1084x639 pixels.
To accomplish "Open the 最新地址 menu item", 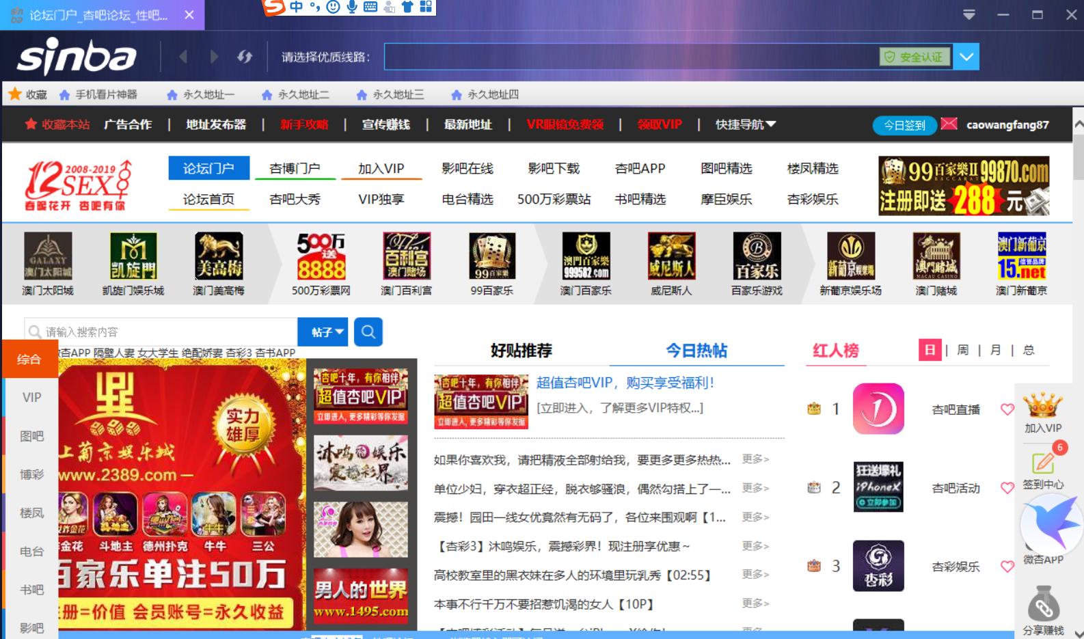I will click(468, 124).
